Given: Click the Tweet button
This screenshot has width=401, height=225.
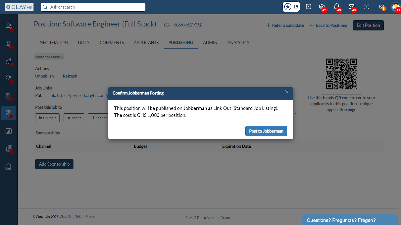Looking at the screenshot, I should (74, 118).
